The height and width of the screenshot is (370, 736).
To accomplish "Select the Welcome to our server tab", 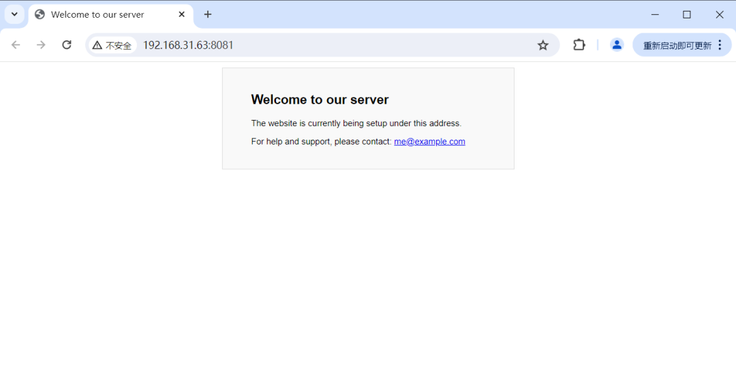I will click(x=111, y=14).
